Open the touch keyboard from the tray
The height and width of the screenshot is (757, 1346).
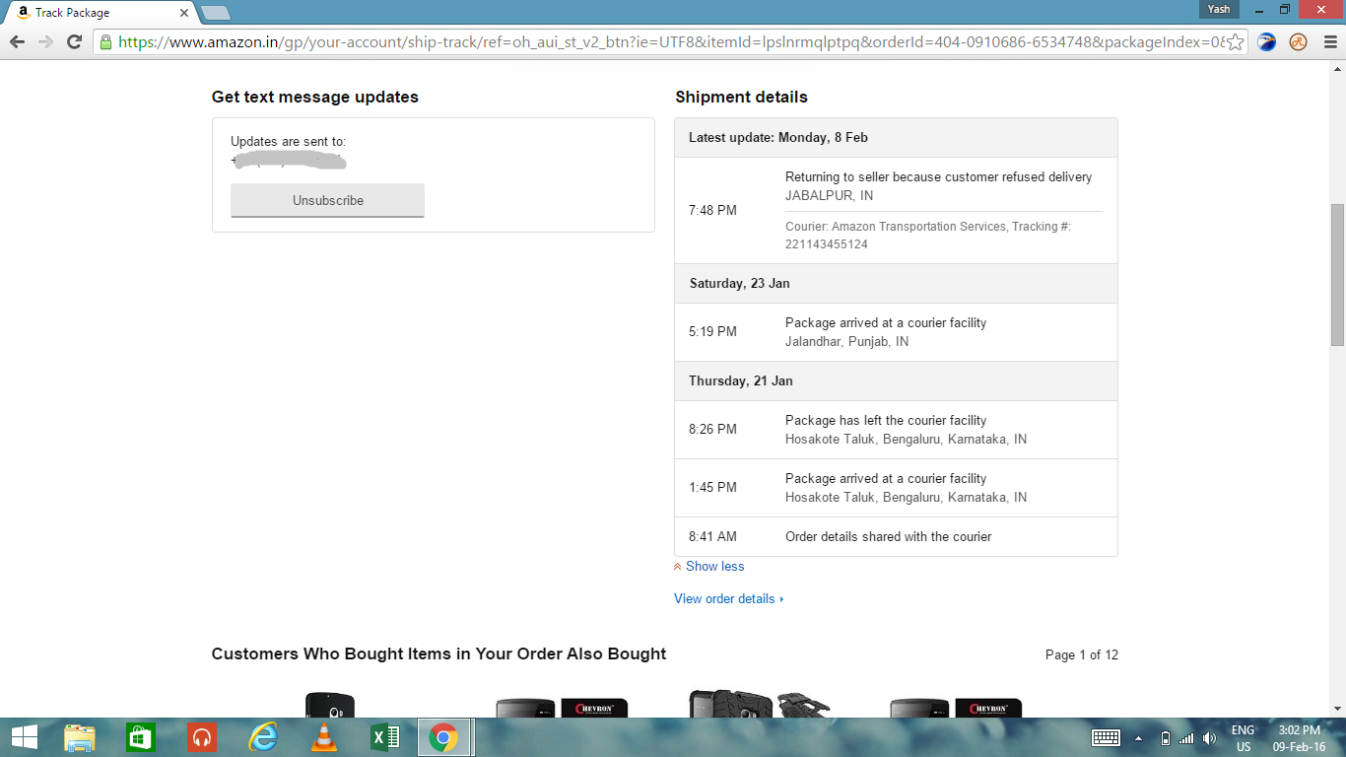click(1106, 738)
